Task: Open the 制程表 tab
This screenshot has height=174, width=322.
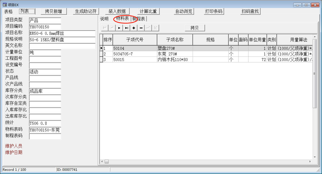Action: (139, 19)
